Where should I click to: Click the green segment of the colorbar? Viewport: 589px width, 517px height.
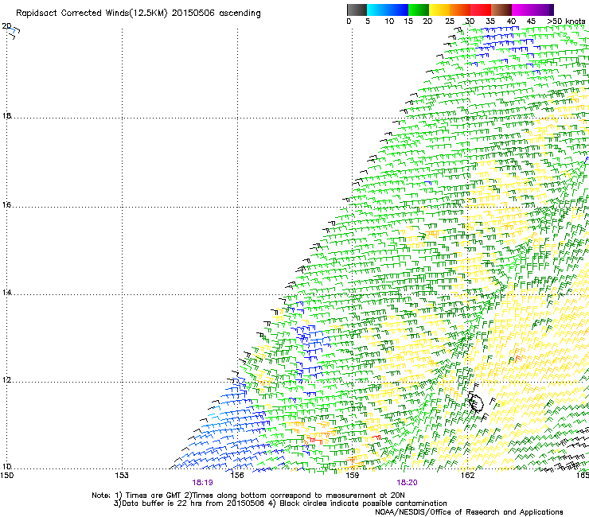pos(419,10)
